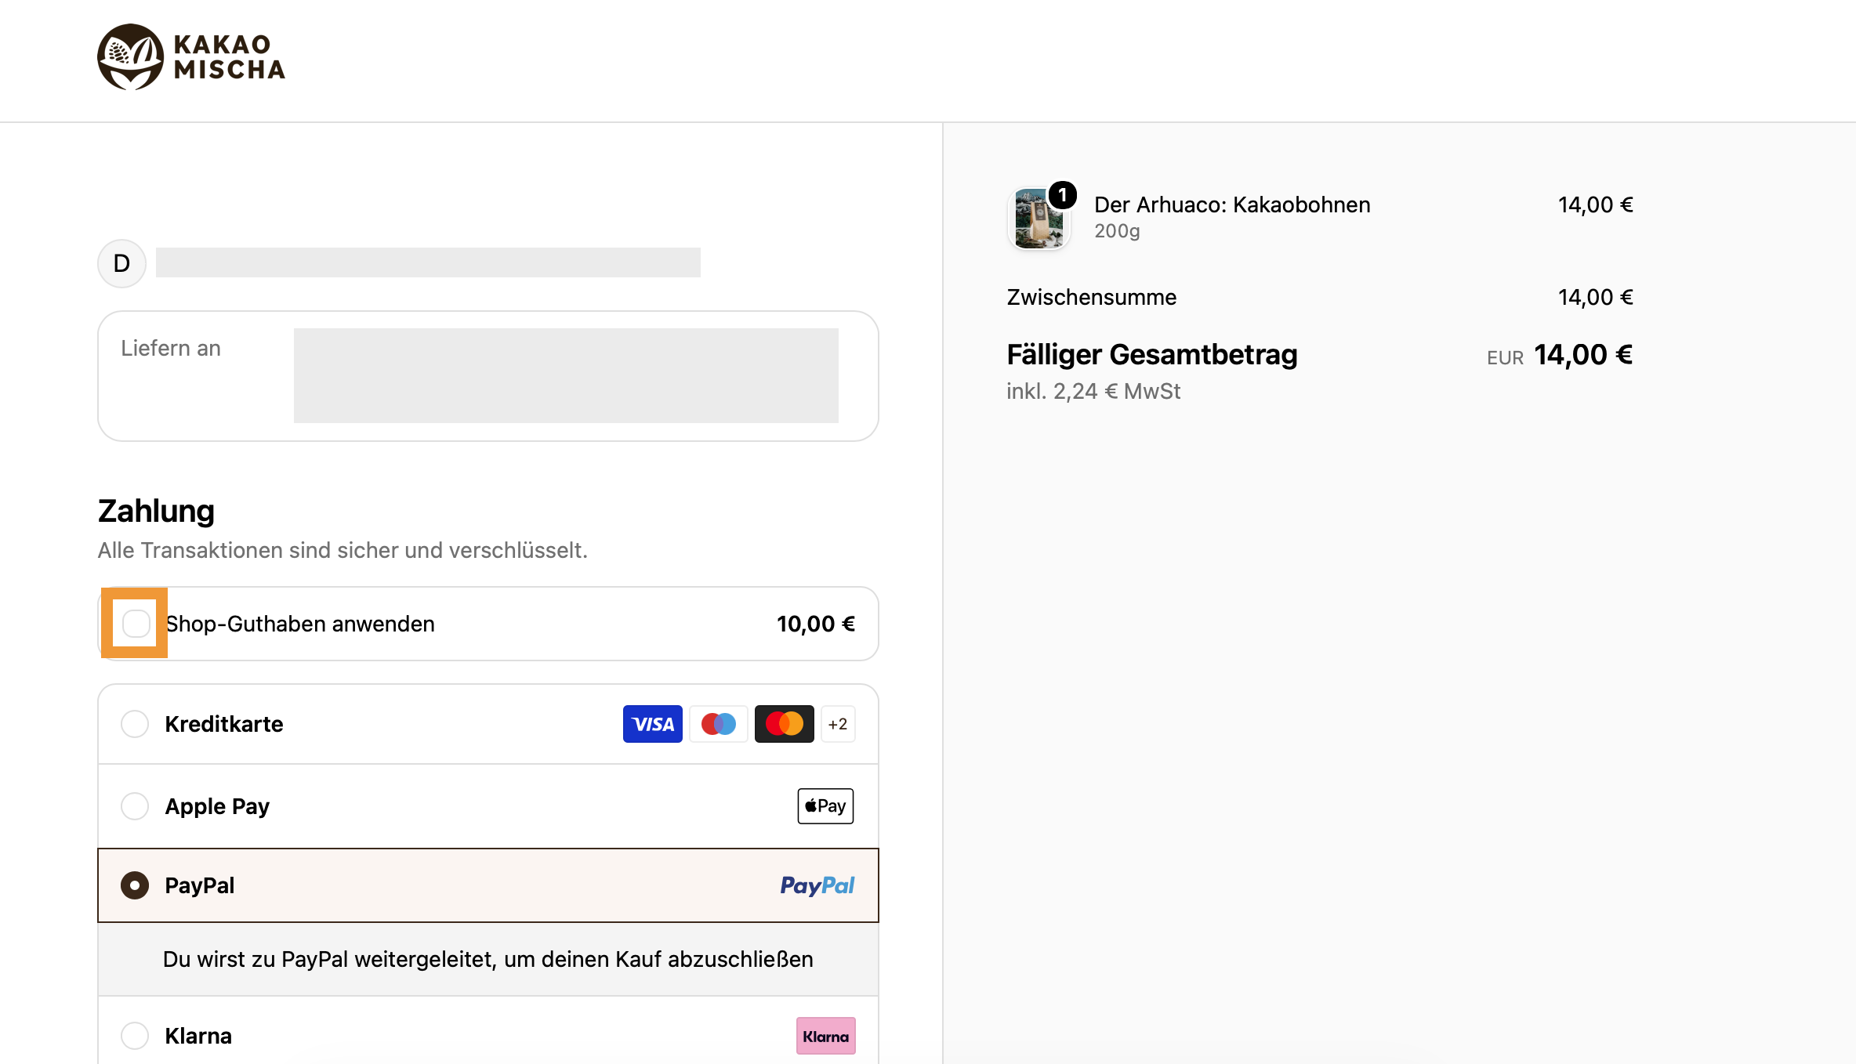
Task: Select the Apple Pay radio button
Action: [135, 806]
